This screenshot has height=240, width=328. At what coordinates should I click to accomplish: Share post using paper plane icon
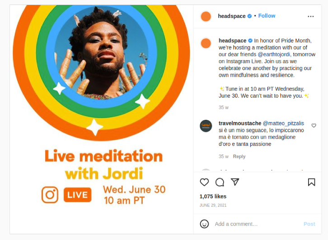[x=235, y=182]
